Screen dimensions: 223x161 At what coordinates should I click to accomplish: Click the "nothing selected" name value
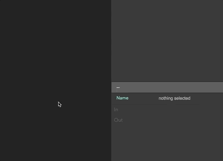[174, 98]
